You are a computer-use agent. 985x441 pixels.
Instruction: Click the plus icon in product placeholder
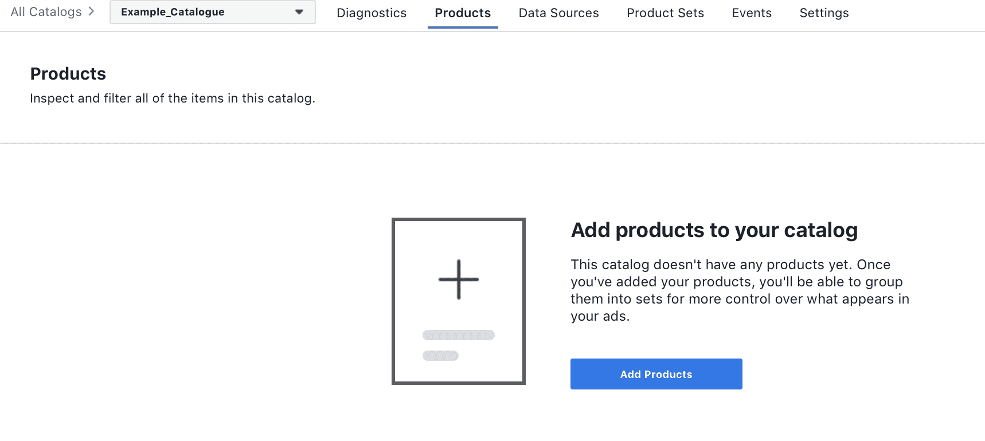tap(459, 279)
